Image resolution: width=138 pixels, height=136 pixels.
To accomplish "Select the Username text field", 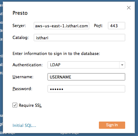I will tap(86, 77).
